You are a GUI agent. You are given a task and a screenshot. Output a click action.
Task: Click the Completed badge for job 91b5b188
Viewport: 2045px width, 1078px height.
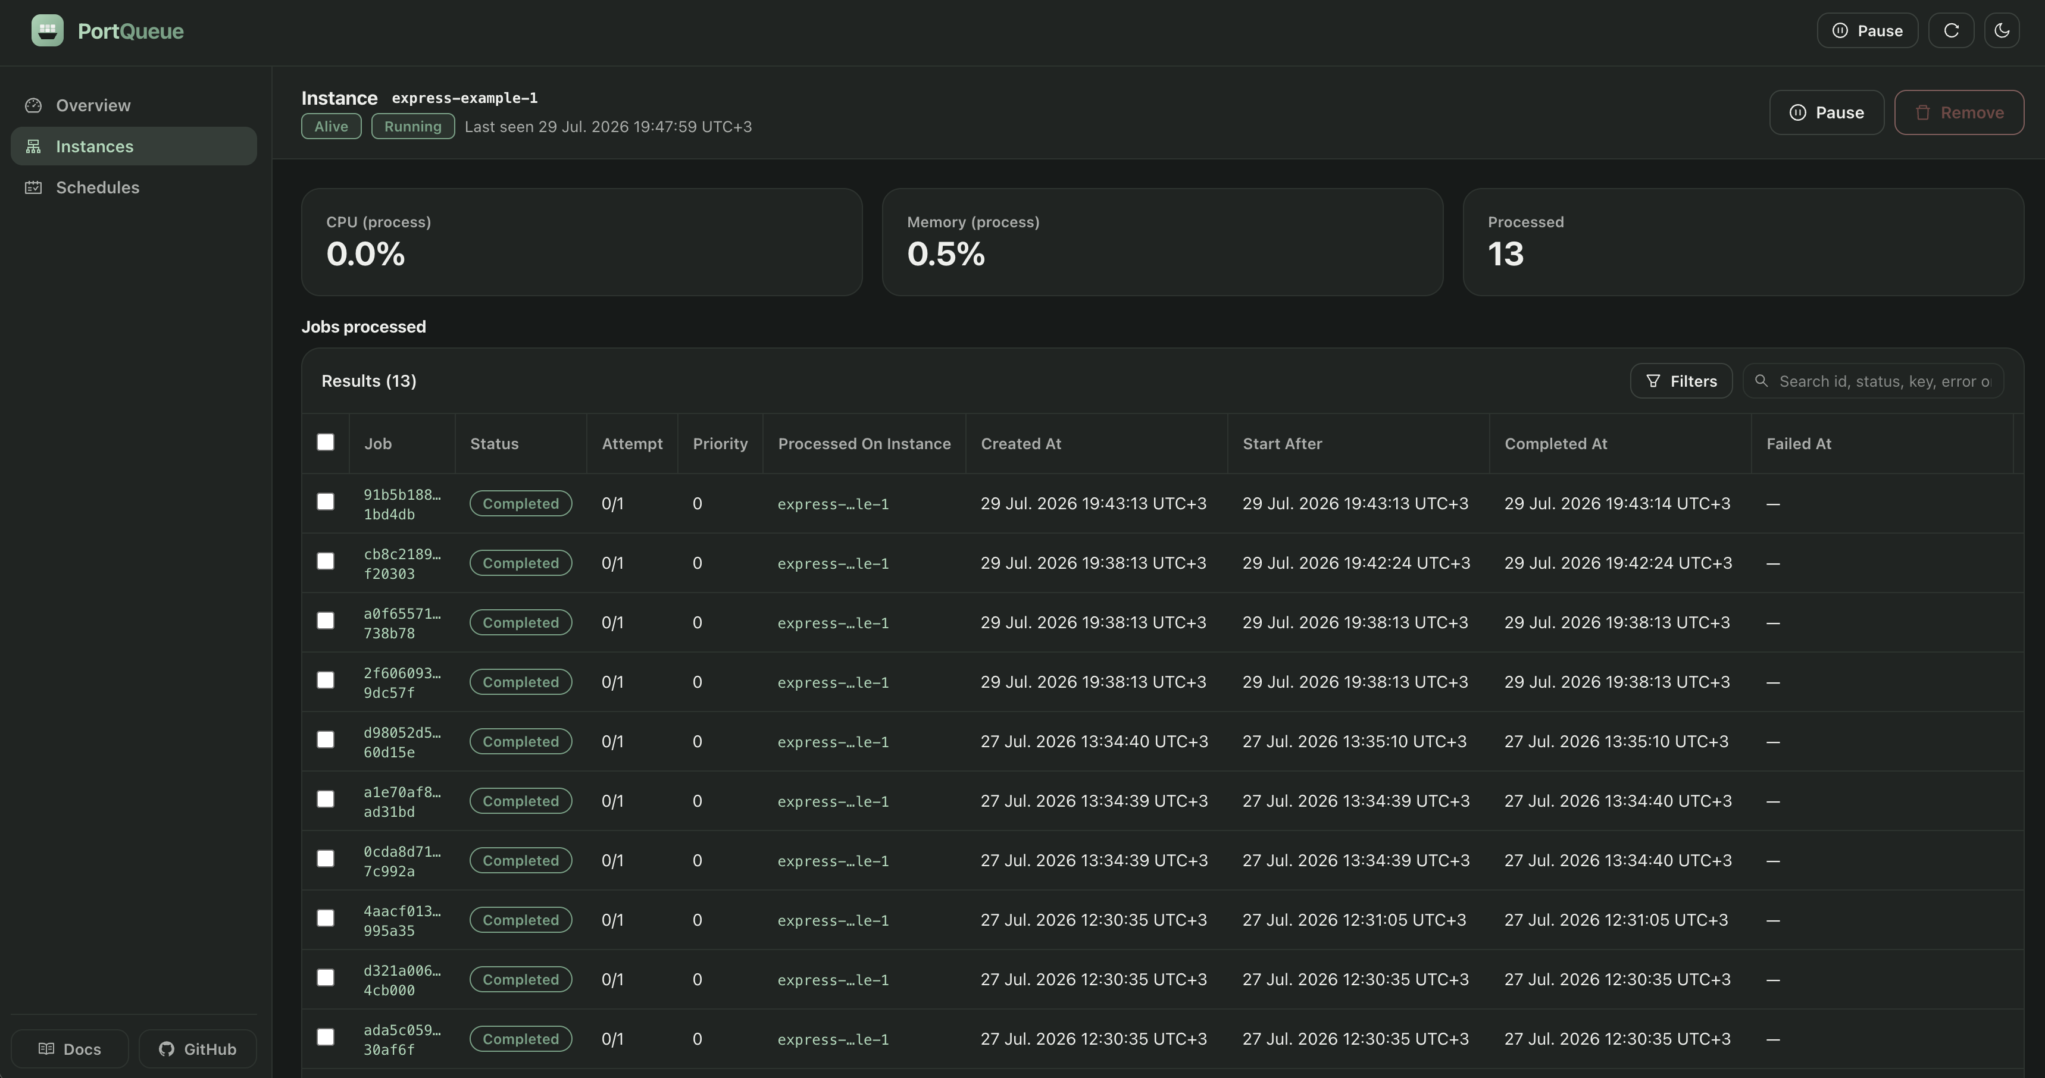(521, 503)
